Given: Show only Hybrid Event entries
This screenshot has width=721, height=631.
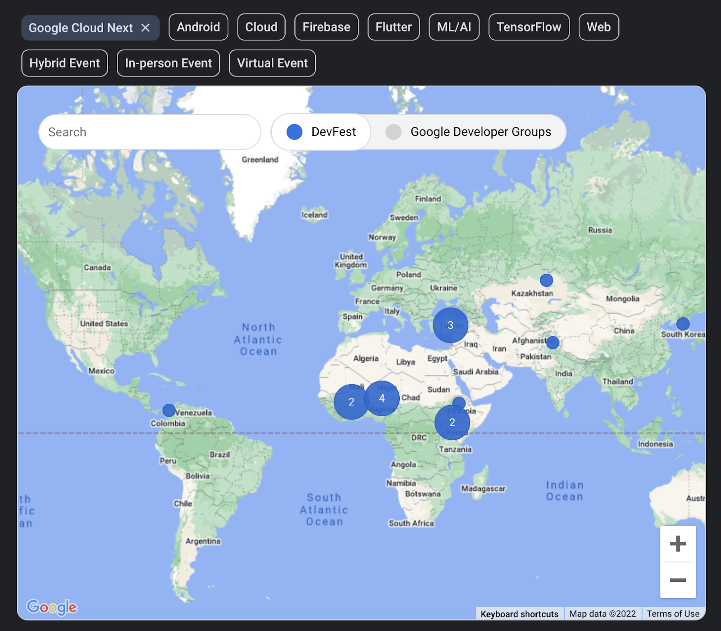Looking at the screenshot, I should coord(65,63).
